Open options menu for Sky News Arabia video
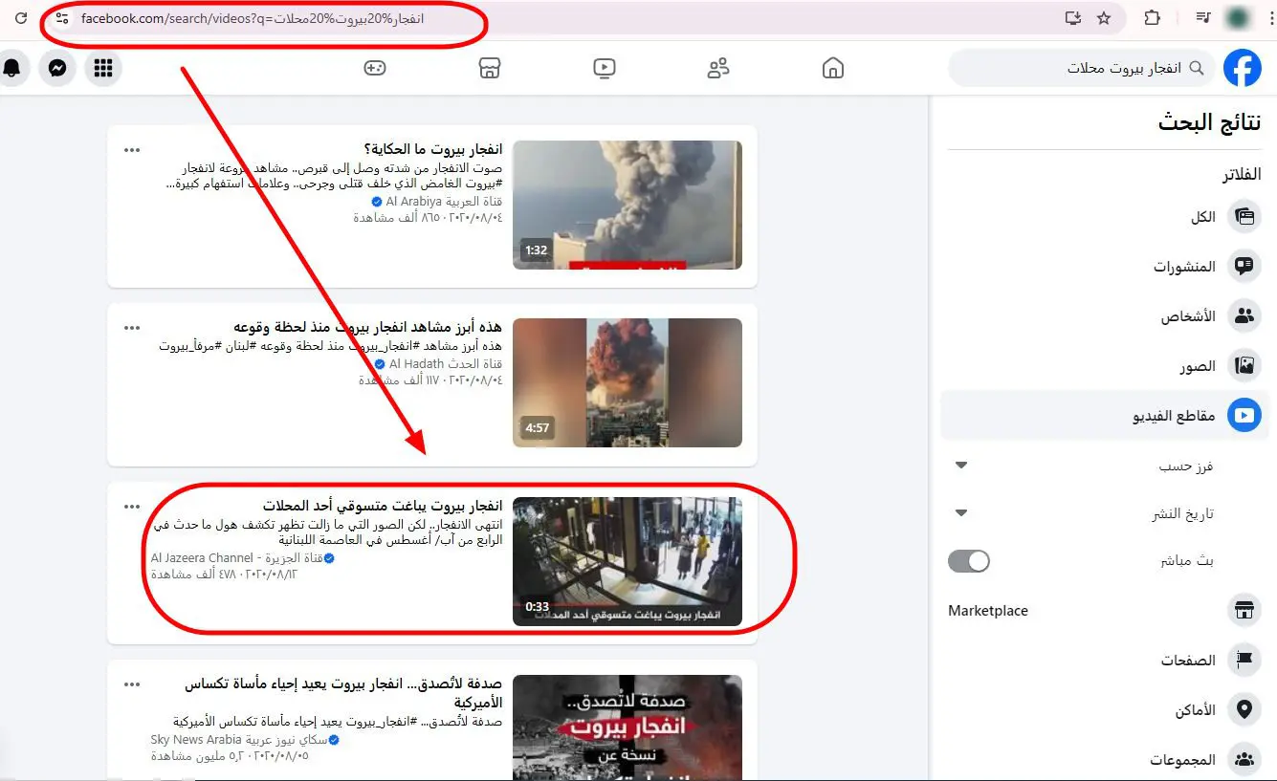This screenshot has height=781, width=1277. (132, 684)
